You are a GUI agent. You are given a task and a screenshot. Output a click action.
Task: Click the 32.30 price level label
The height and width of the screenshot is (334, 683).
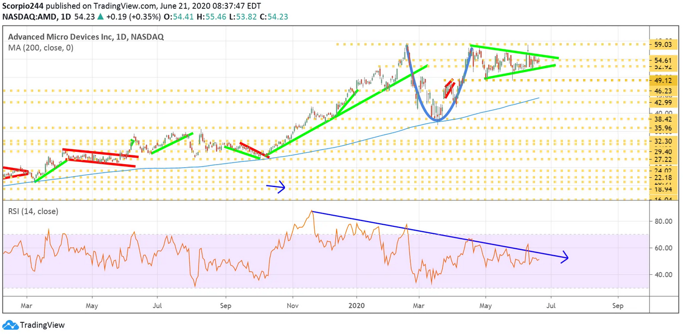[x=664, y=142]
